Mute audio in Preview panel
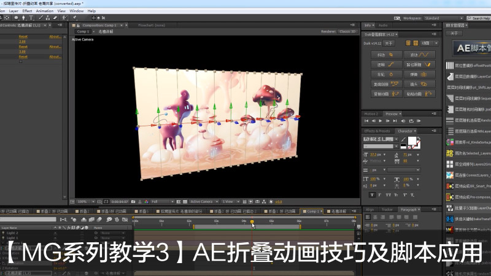Screen dimensions: 491x276 click(403, 121)
